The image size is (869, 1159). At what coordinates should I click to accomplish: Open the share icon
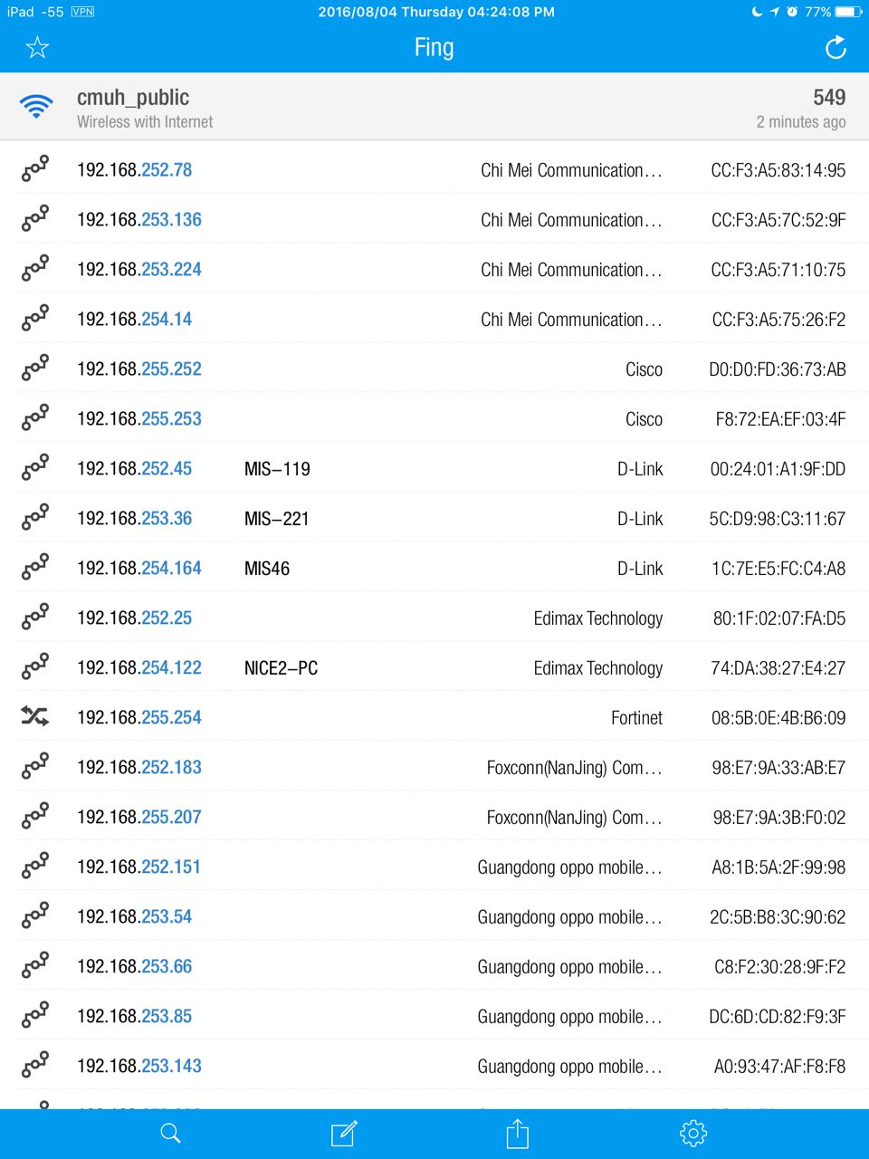pyautogui.click(x=517, y=1133)
